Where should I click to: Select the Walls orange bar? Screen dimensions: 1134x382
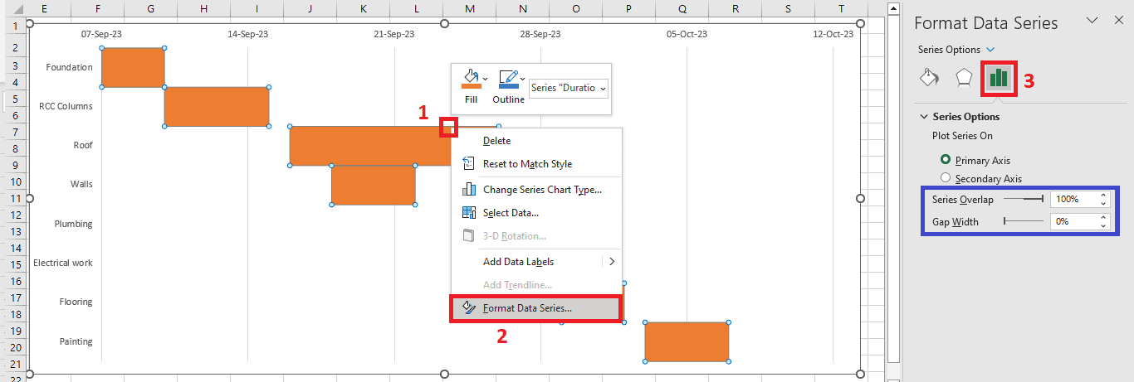pos(373,185)
